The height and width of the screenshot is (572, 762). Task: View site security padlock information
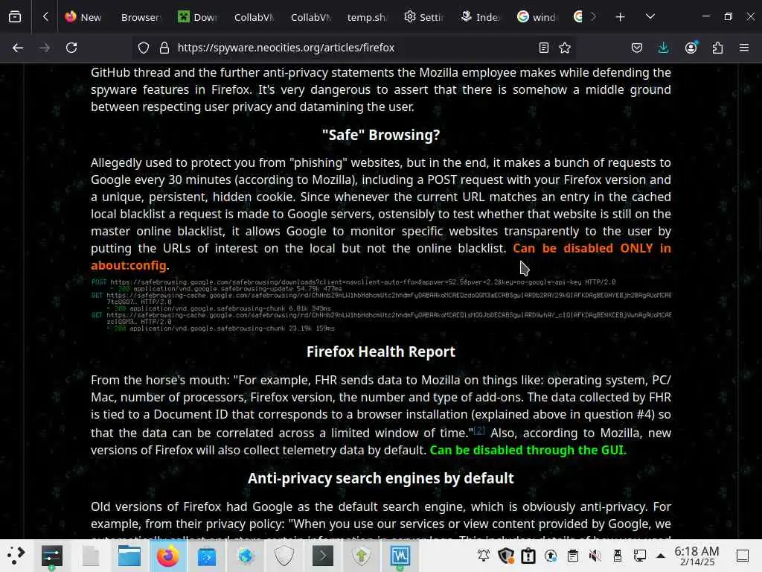coord(164,48)
